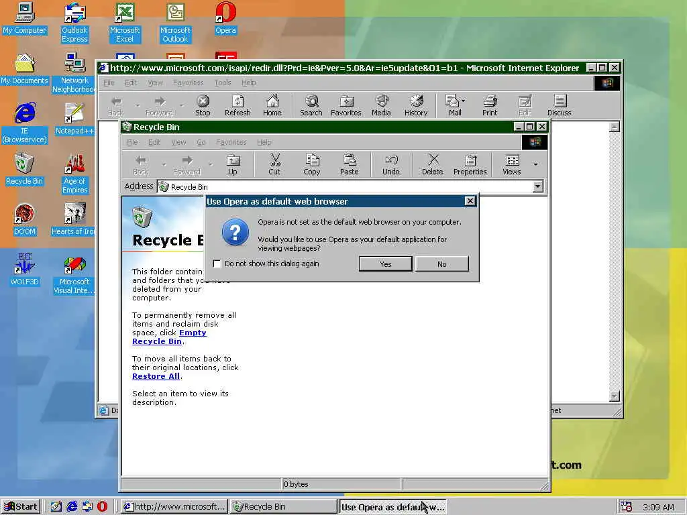Click Undo in Recycle Bin toolbar
Image resolution: width=687 pixels, height=515 pixels.
point(391,165)
